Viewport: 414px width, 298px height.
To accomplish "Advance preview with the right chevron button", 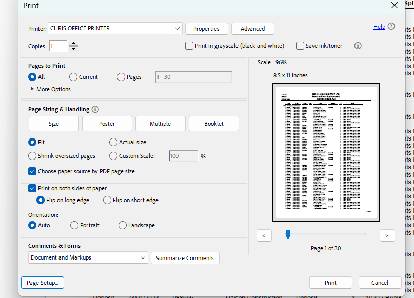I will point(387,235).
